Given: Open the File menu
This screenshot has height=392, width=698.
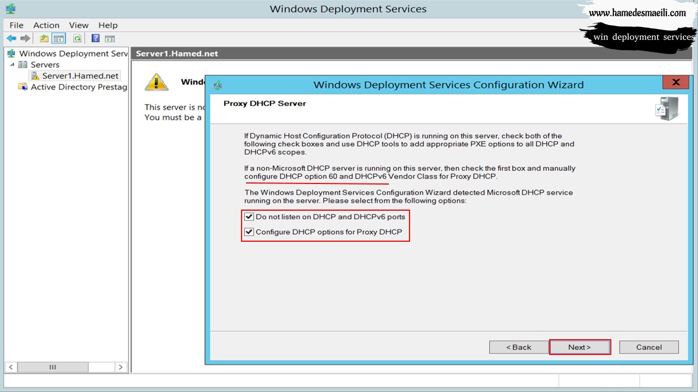Looking at the screenshot, I should 16,25.
